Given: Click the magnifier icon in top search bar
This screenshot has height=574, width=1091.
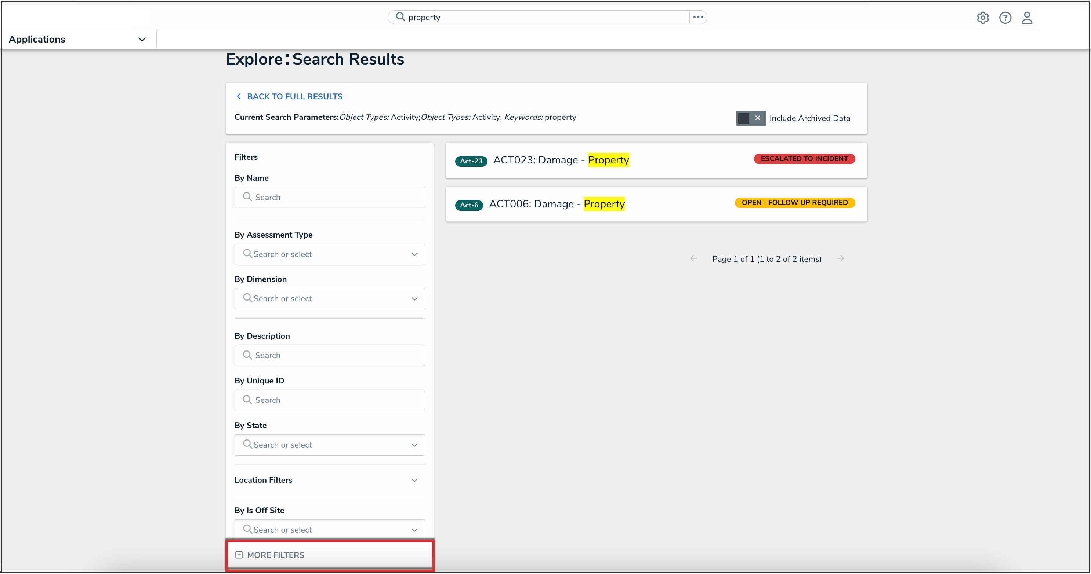Looking at the screenshot, I should [400, 17].
